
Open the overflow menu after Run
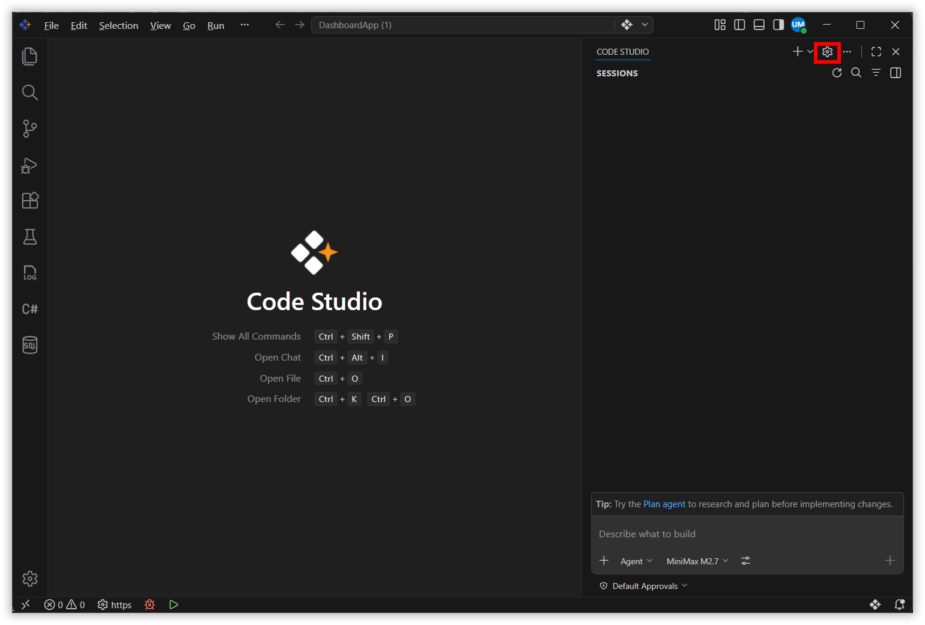pyautogui.click(x=244, y=25)
